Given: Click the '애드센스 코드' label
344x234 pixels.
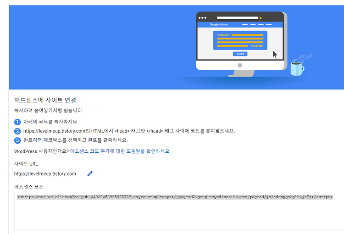Looking at the screenshot, I should (29, 187).
